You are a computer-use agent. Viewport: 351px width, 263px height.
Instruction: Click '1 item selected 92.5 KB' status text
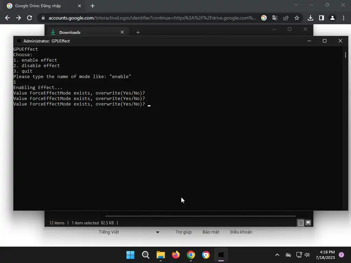point(93,223)
